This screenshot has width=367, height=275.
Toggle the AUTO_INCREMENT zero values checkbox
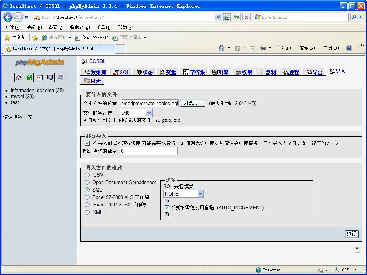tap(167, 208)
